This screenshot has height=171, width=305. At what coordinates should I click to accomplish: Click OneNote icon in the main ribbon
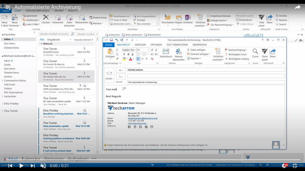coord(188,19)
